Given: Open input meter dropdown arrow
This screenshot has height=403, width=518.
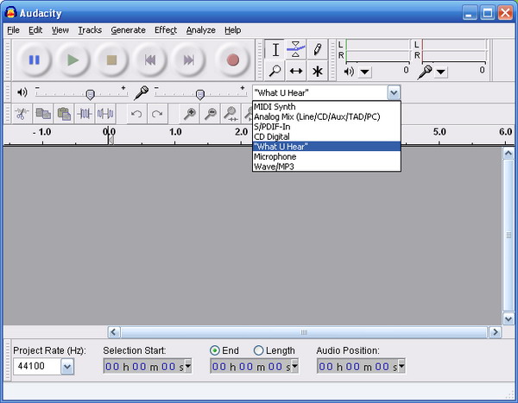Looking at the screenshot, I should point(440,72).
